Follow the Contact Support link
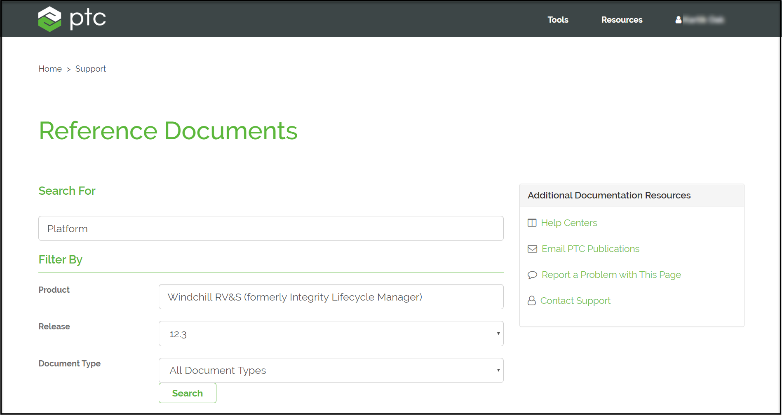The width and height of the screenshot is (782, 415). (x=575, y=301)
